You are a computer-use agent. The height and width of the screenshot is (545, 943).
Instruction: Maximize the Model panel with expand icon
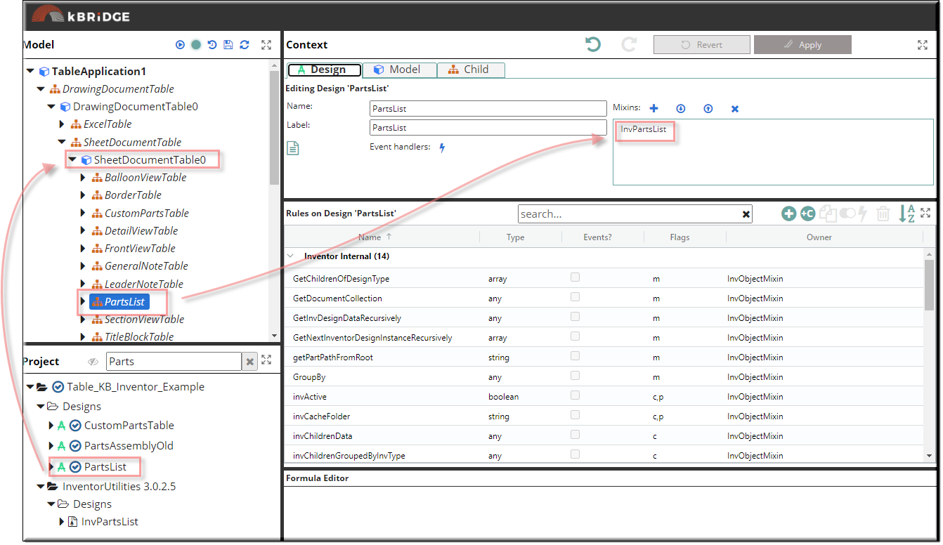(x=266, y=45)
